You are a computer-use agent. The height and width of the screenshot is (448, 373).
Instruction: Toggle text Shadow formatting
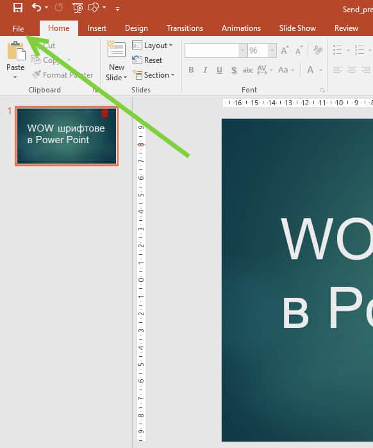[234, 70]
